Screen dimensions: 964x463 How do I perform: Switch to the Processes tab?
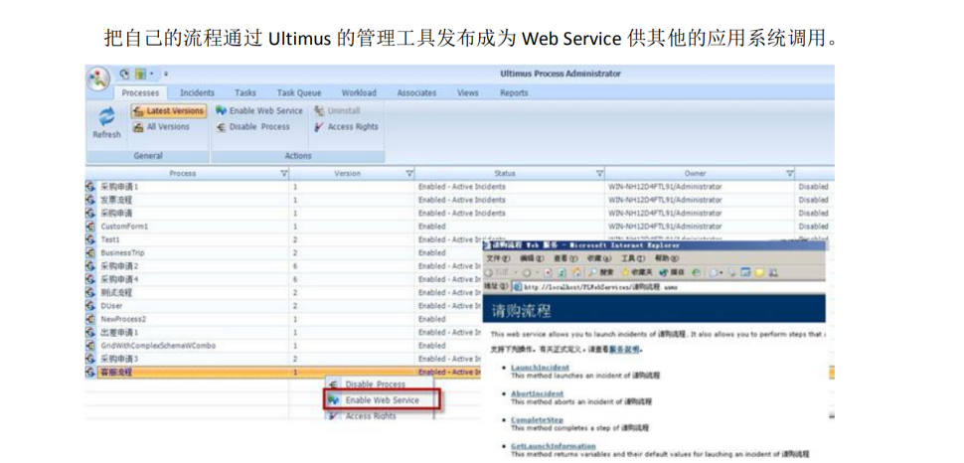coord(140,92)
